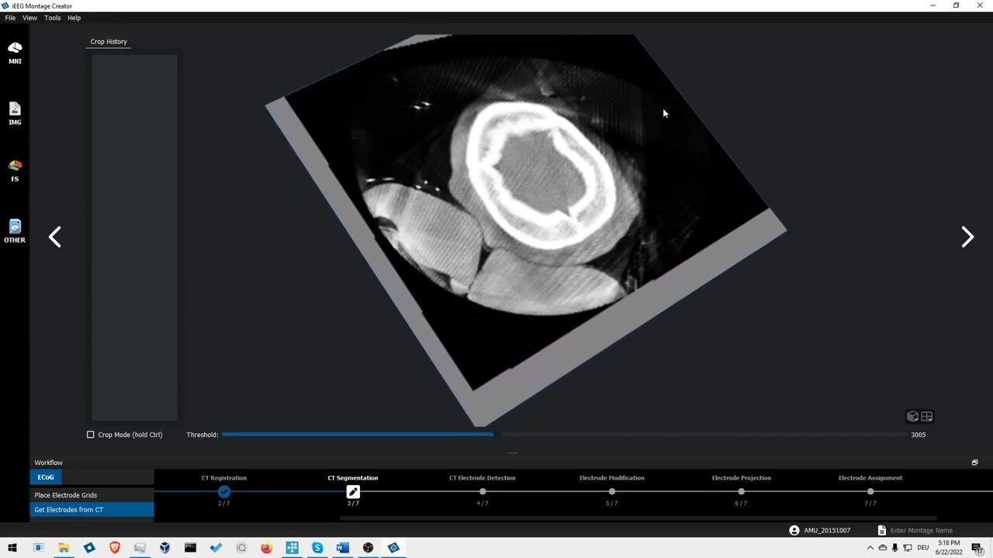993x558 pixels.
Task: Click the panel splitter handle dots
Action: (512, 453)
